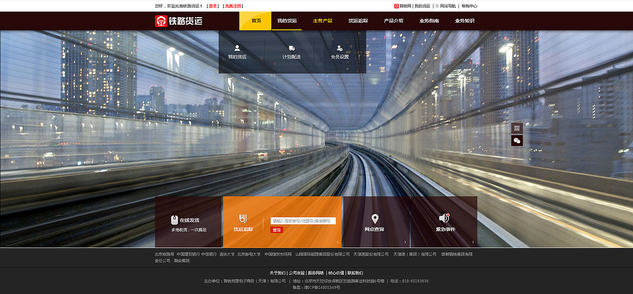633x294 pixels.
Task: Collapse the orange 货运追踪 tile with its chevron
Action: click(x=338, y=242)
